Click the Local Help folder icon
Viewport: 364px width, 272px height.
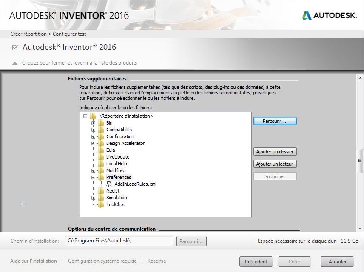coord(101,164)
